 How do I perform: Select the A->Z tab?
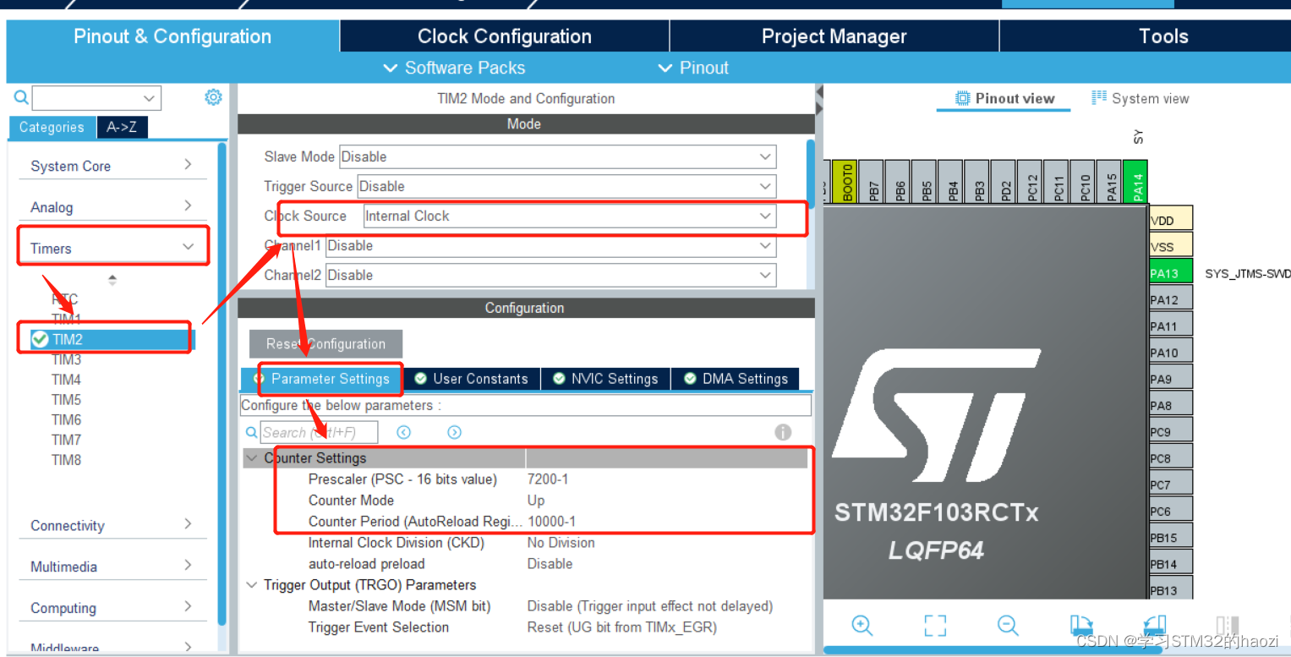click(122, 127)
